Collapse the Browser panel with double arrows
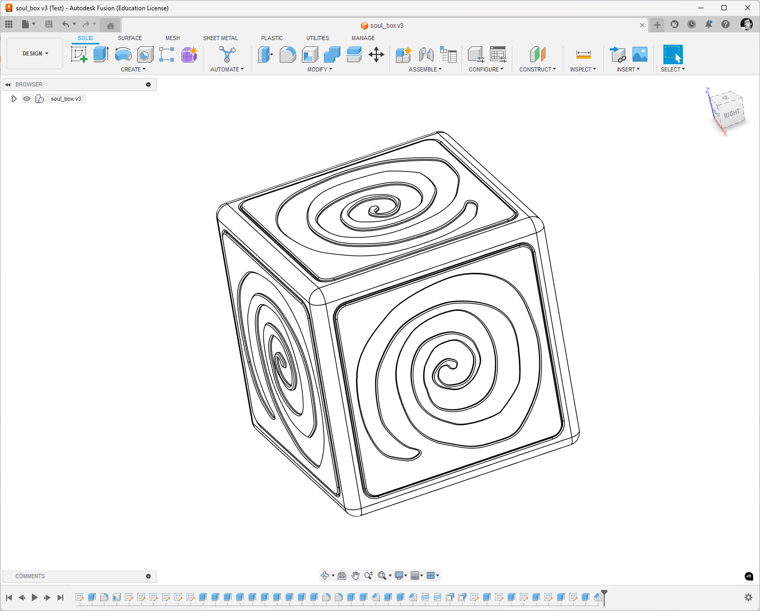760x611 pixels. [x=8, y=84]
